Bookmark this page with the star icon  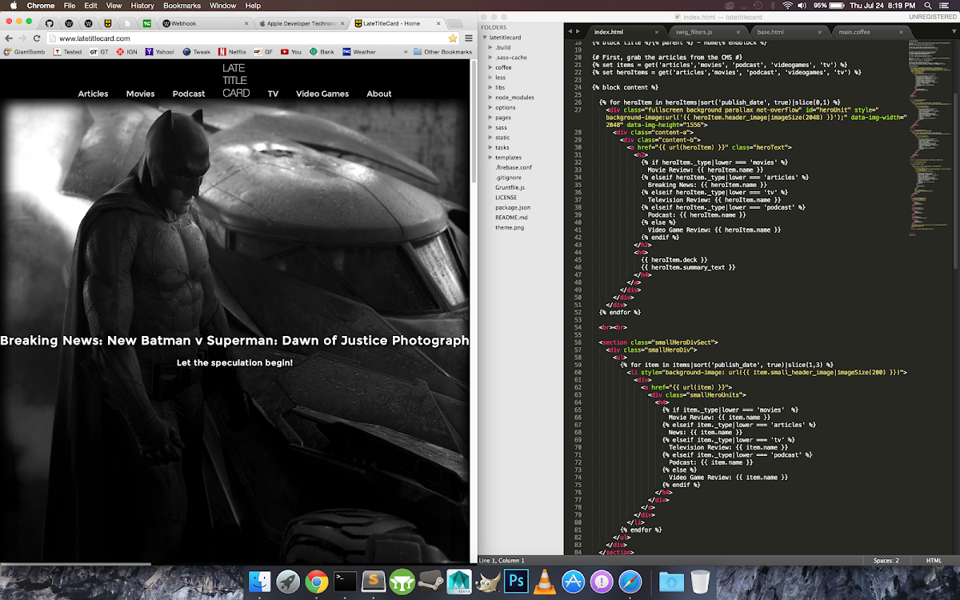(453, 38)
